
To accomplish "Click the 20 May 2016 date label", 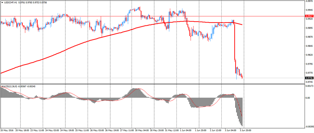I will click(x=7, y=130).
